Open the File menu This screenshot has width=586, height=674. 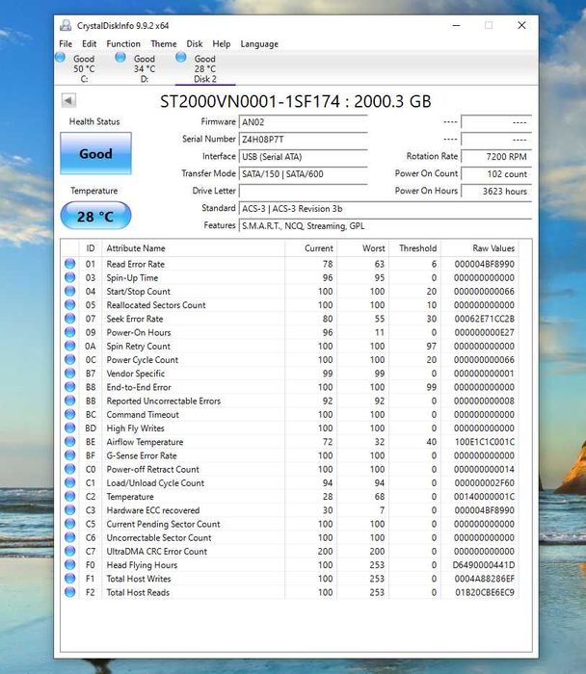tap(66, 44)
